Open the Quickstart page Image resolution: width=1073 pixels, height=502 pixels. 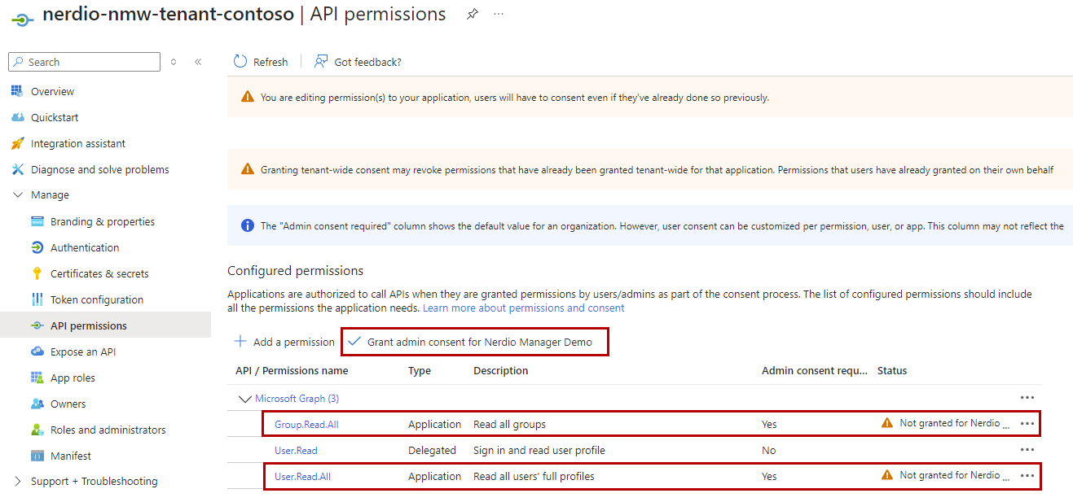click(x=55, y=117)
